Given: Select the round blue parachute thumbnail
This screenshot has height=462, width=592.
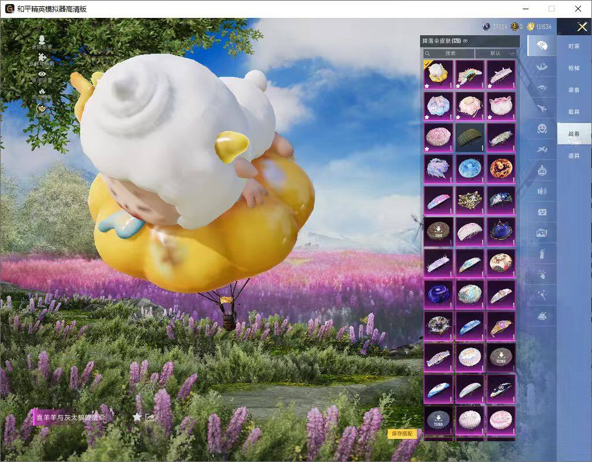Looking at the screenshot, I should pyautogui.click(x=469, y=168).
